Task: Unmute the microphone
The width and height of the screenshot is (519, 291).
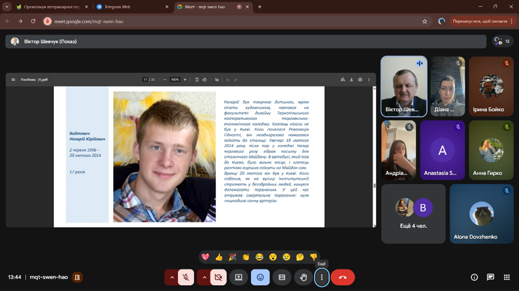Action: 186,278
